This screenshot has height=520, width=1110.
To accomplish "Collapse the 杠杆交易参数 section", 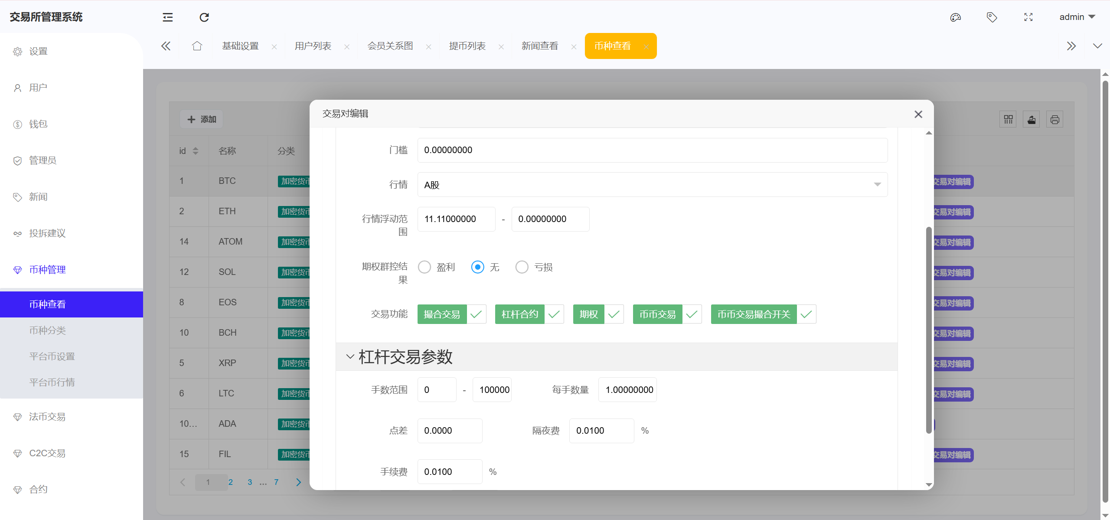I will click(349, 356).
